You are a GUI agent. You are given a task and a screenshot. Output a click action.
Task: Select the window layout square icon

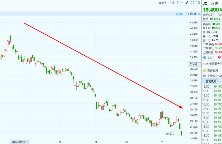click(179, 3)
